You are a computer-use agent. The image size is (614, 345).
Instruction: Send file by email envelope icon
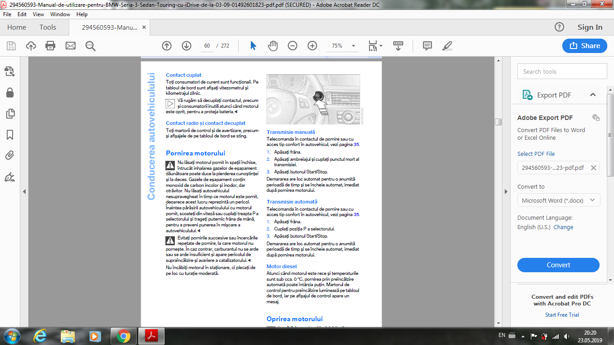71,46
